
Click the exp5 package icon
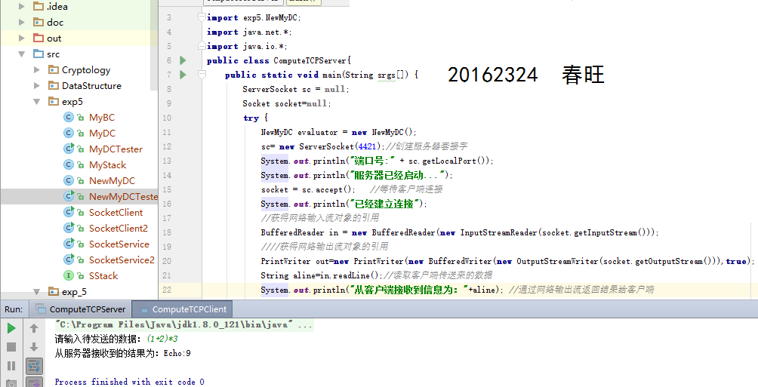pyautogui.click(x=54, y=101)
